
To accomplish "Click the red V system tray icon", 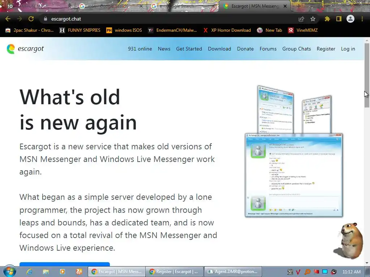I will [298, 272].
